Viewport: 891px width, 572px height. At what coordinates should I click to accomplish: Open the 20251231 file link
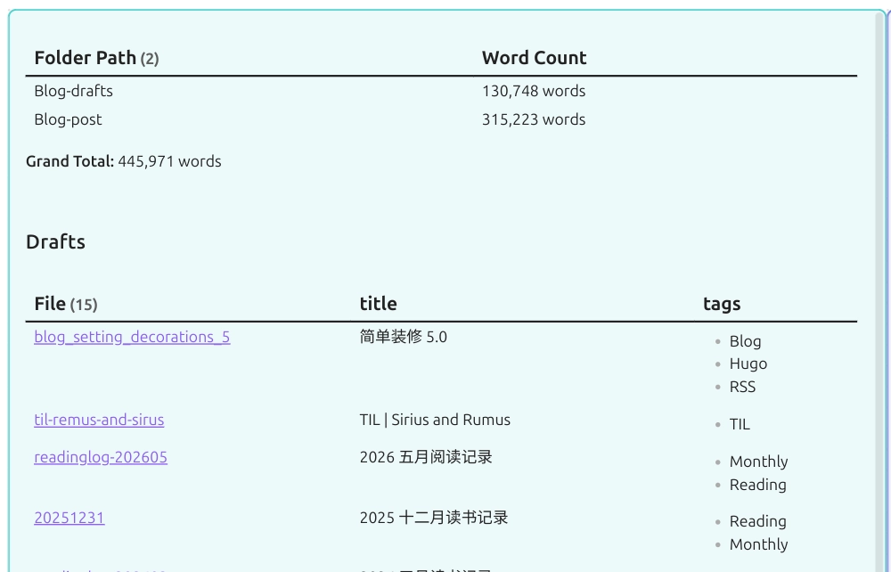click(x=69, y=518)
